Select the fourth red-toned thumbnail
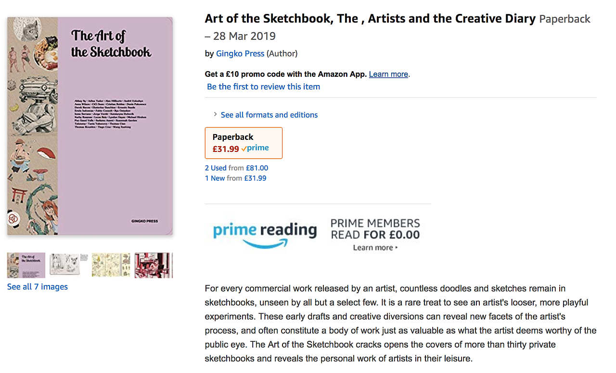The height and width of the screenshot is (373, 616). click(x=154, y=265)
